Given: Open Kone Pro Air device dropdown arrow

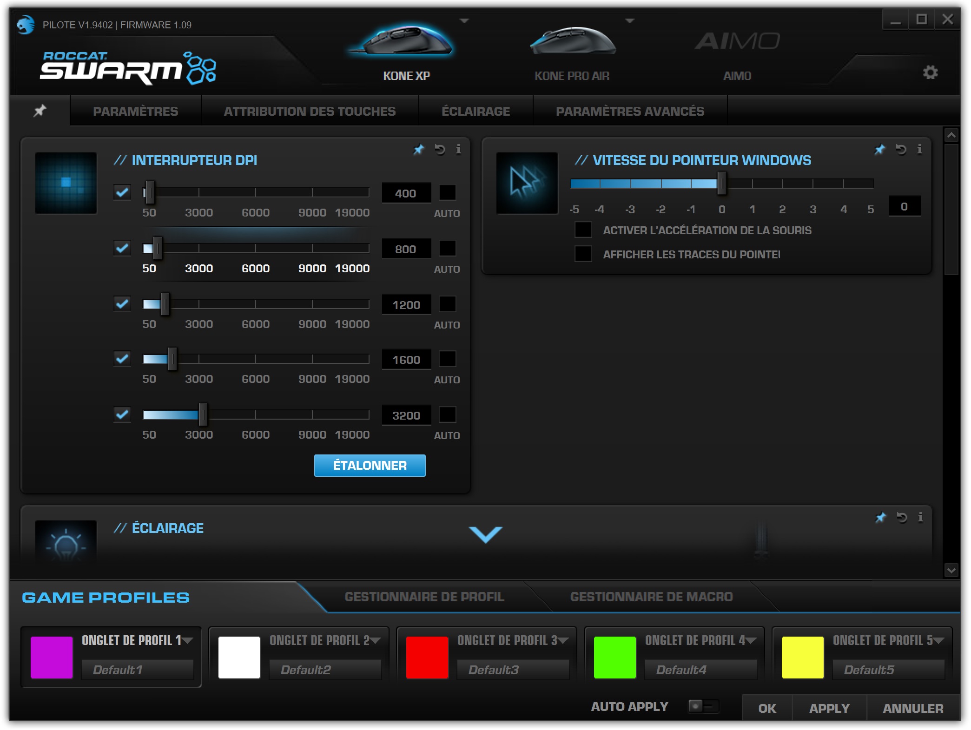Looking at the screenshot, I should 630,21.
